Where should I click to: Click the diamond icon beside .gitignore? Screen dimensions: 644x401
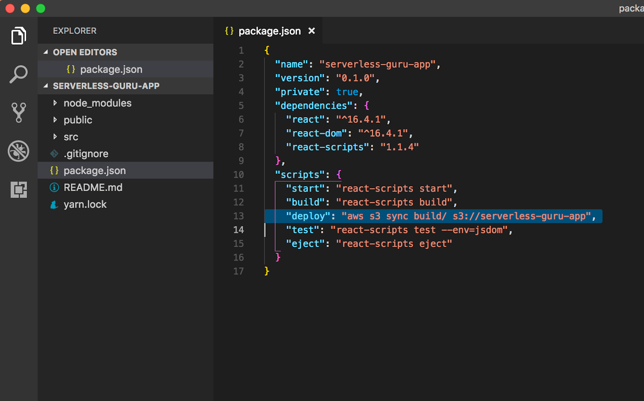pos(54,153)
